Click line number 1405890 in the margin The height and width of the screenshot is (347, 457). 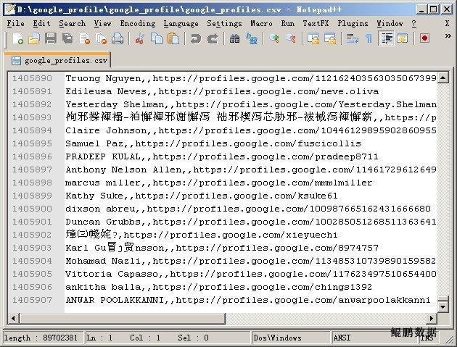tap(32, 78)
